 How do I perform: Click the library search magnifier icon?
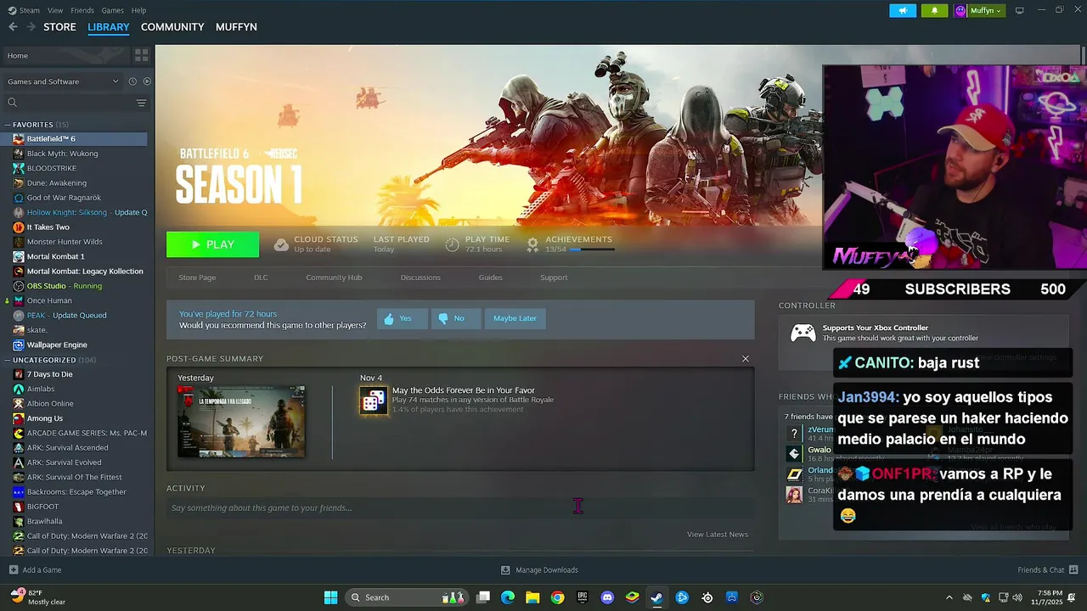coord(12,103)
